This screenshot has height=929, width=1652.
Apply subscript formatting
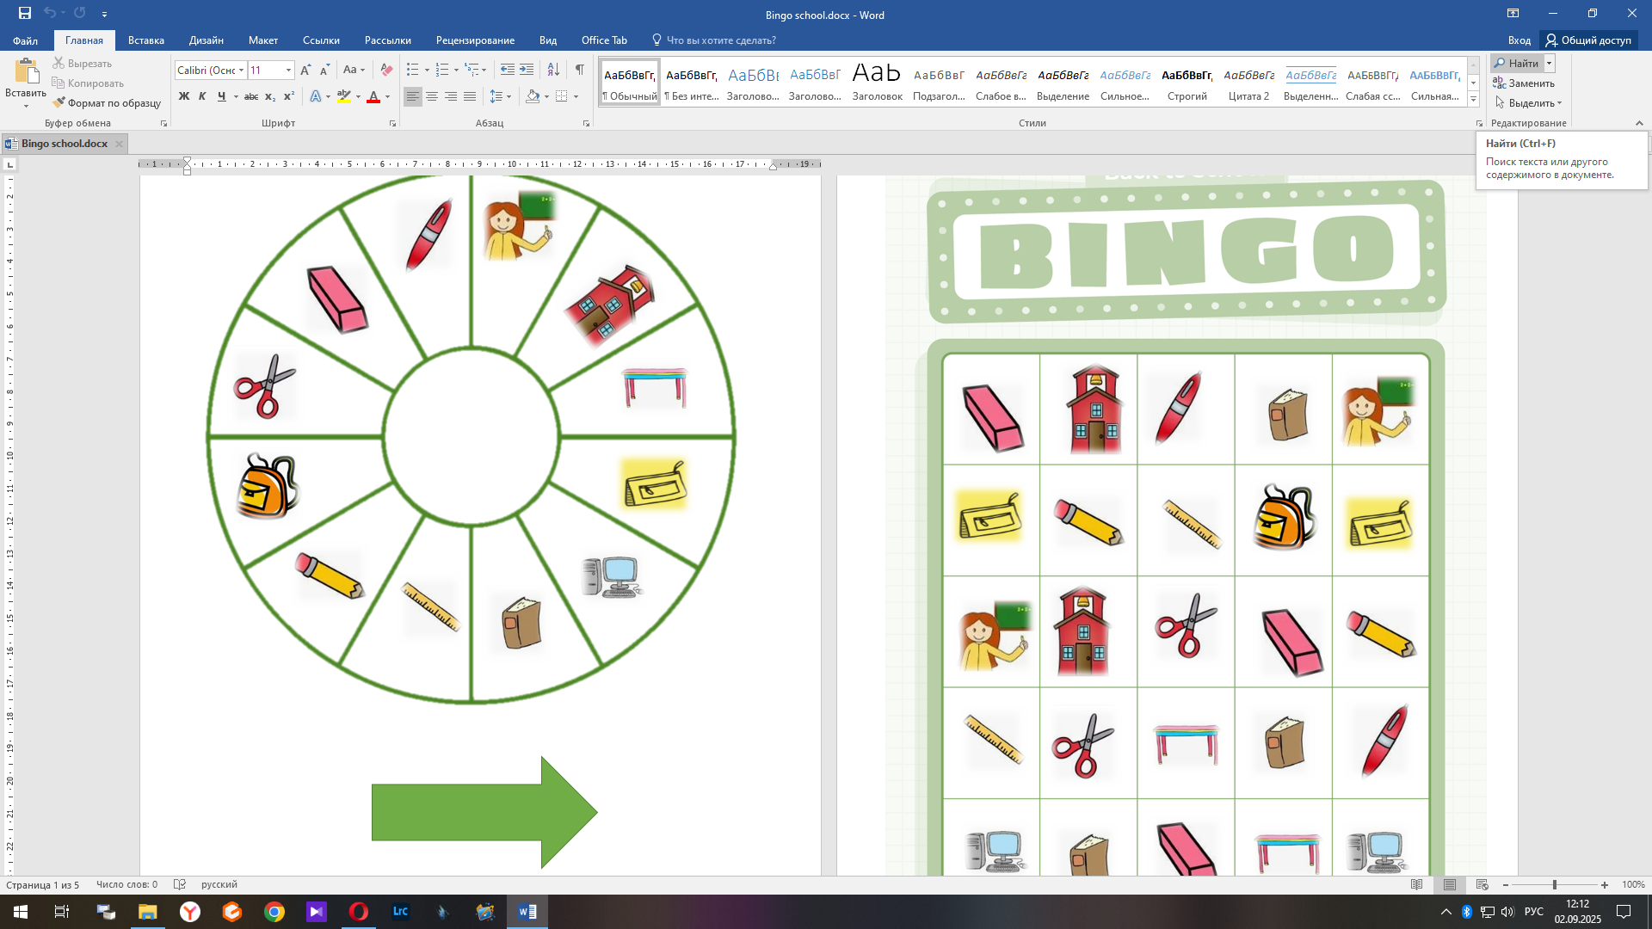(x=270, y=96)
